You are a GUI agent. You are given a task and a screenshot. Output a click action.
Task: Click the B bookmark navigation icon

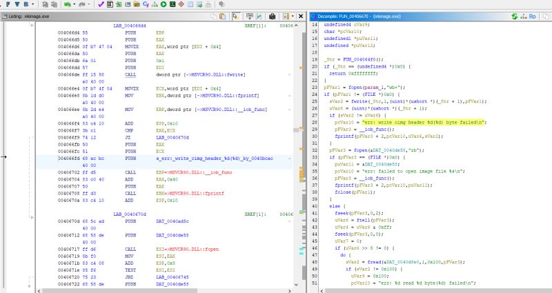click(26, 5)
